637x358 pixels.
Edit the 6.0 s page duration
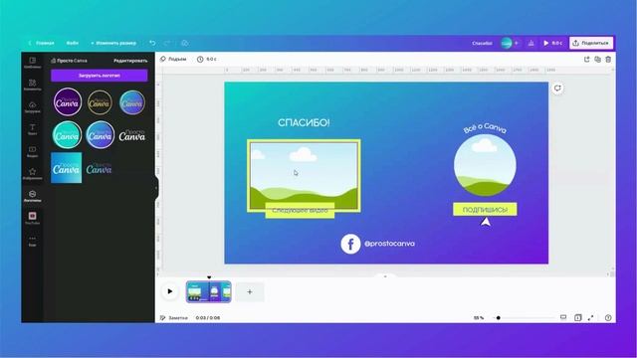(207, 60)
